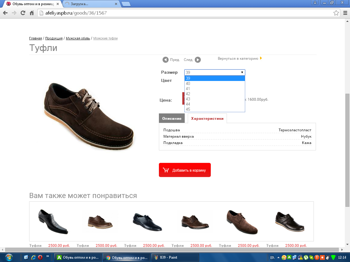This screenshot has width=350, height=262.
Task: Open the black pointed shoe thumbnail
Action: pyautogui.click(x=53, y=221)
